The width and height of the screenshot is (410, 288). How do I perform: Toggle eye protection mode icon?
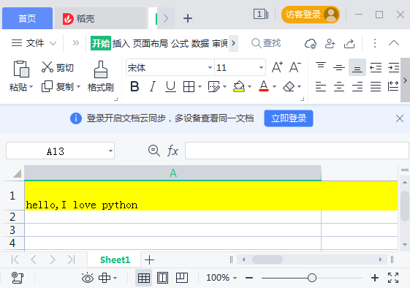tap(88, 278)
